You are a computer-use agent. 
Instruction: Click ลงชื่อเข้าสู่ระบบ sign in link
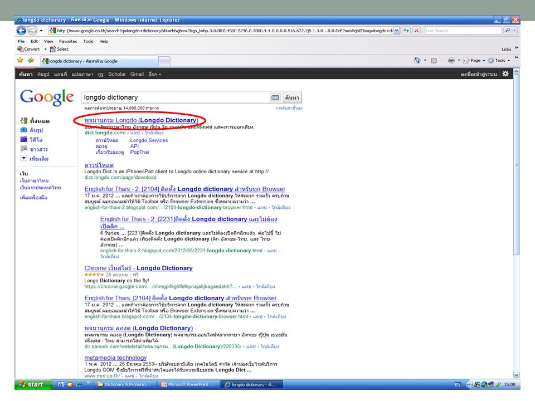pos(479,74)
